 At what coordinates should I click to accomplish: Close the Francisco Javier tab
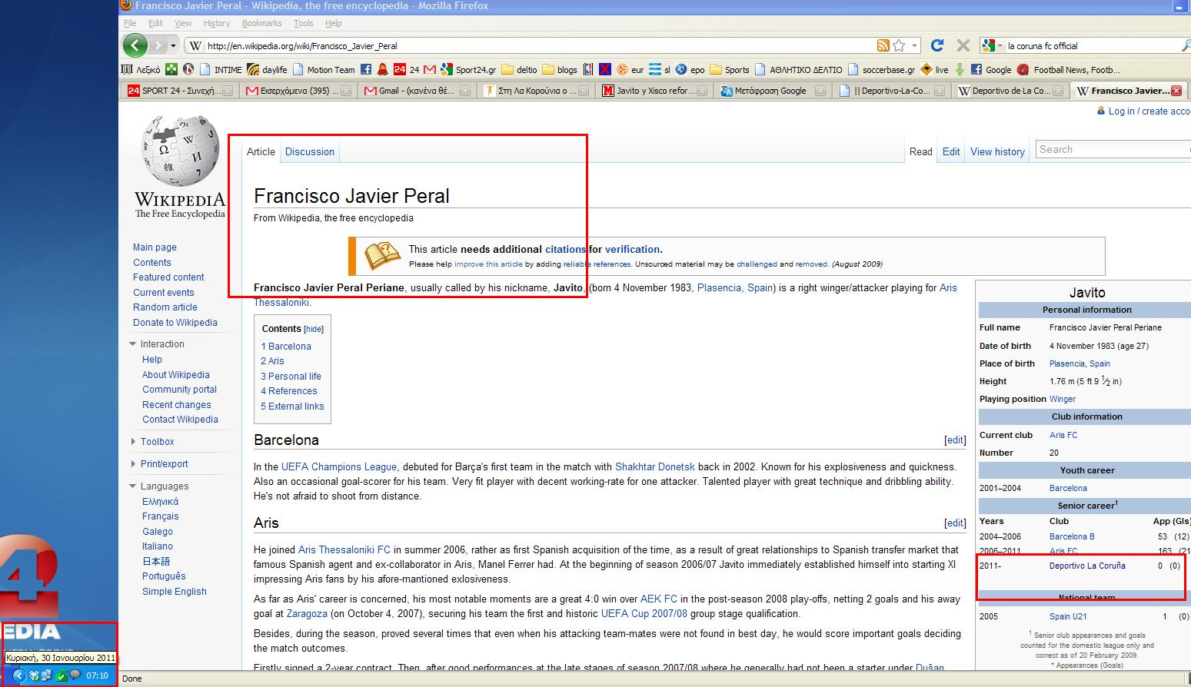coord(1176,91)
